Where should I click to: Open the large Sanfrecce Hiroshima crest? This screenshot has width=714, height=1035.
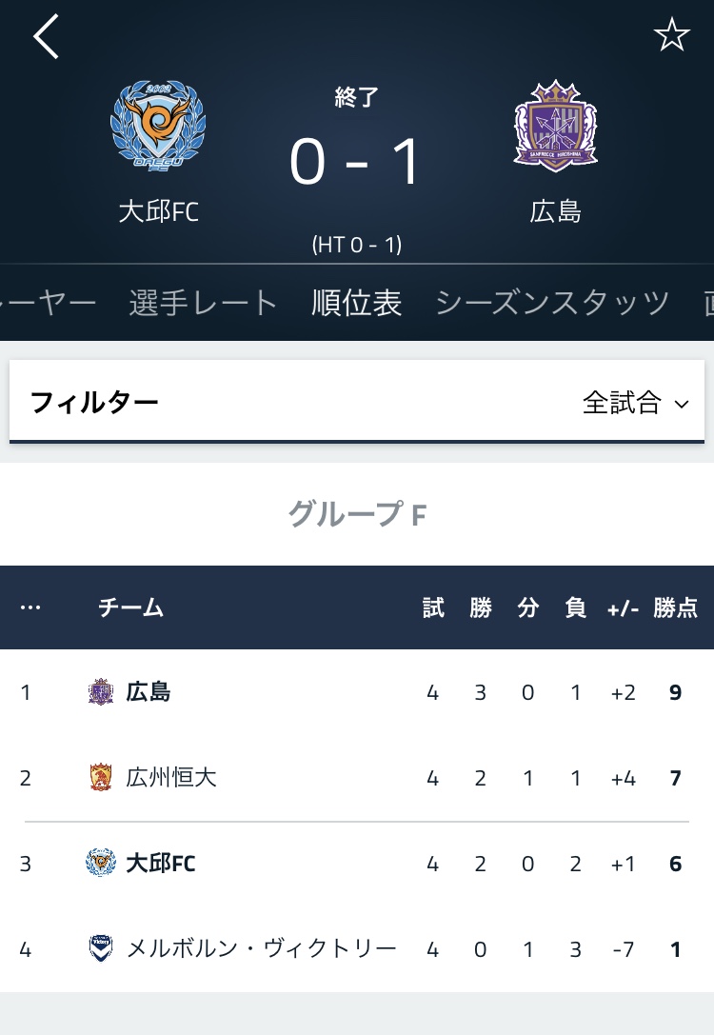(x=556, y=126)
